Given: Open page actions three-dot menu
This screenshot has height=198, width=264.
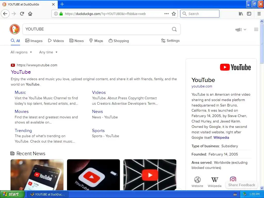Looking at the screenshot, I should [x=167, y=14].
